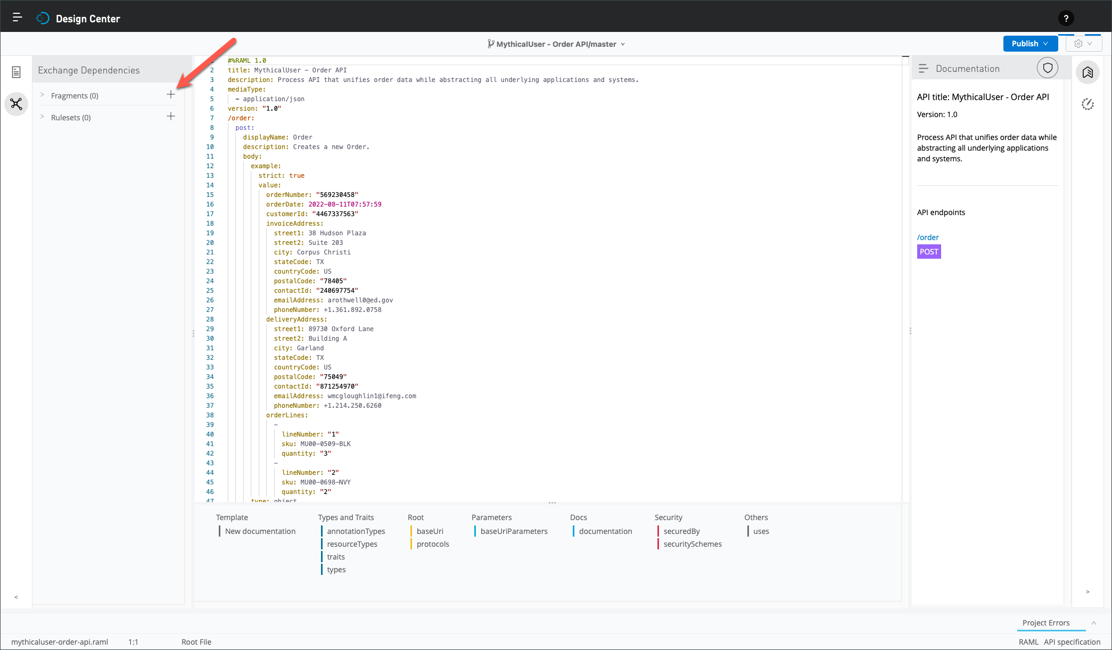Image resolution: width=1112 pixels, height=650 pixels.
Task: Open the mocking service icon in right rail
Action: [x=1088, y=104]
